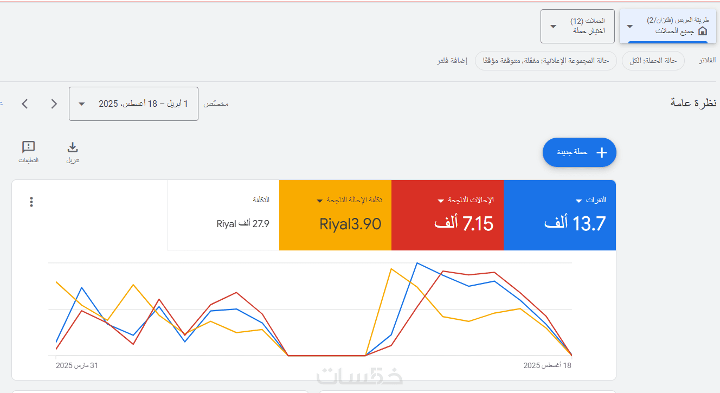Click the حالة الحملة: الكل filter chip
Screen dimensions: 720x393
pyautogui.click(x=653, y=61)
